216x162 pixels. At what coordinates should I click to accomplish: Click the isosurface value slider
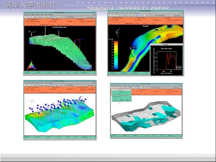121,95
